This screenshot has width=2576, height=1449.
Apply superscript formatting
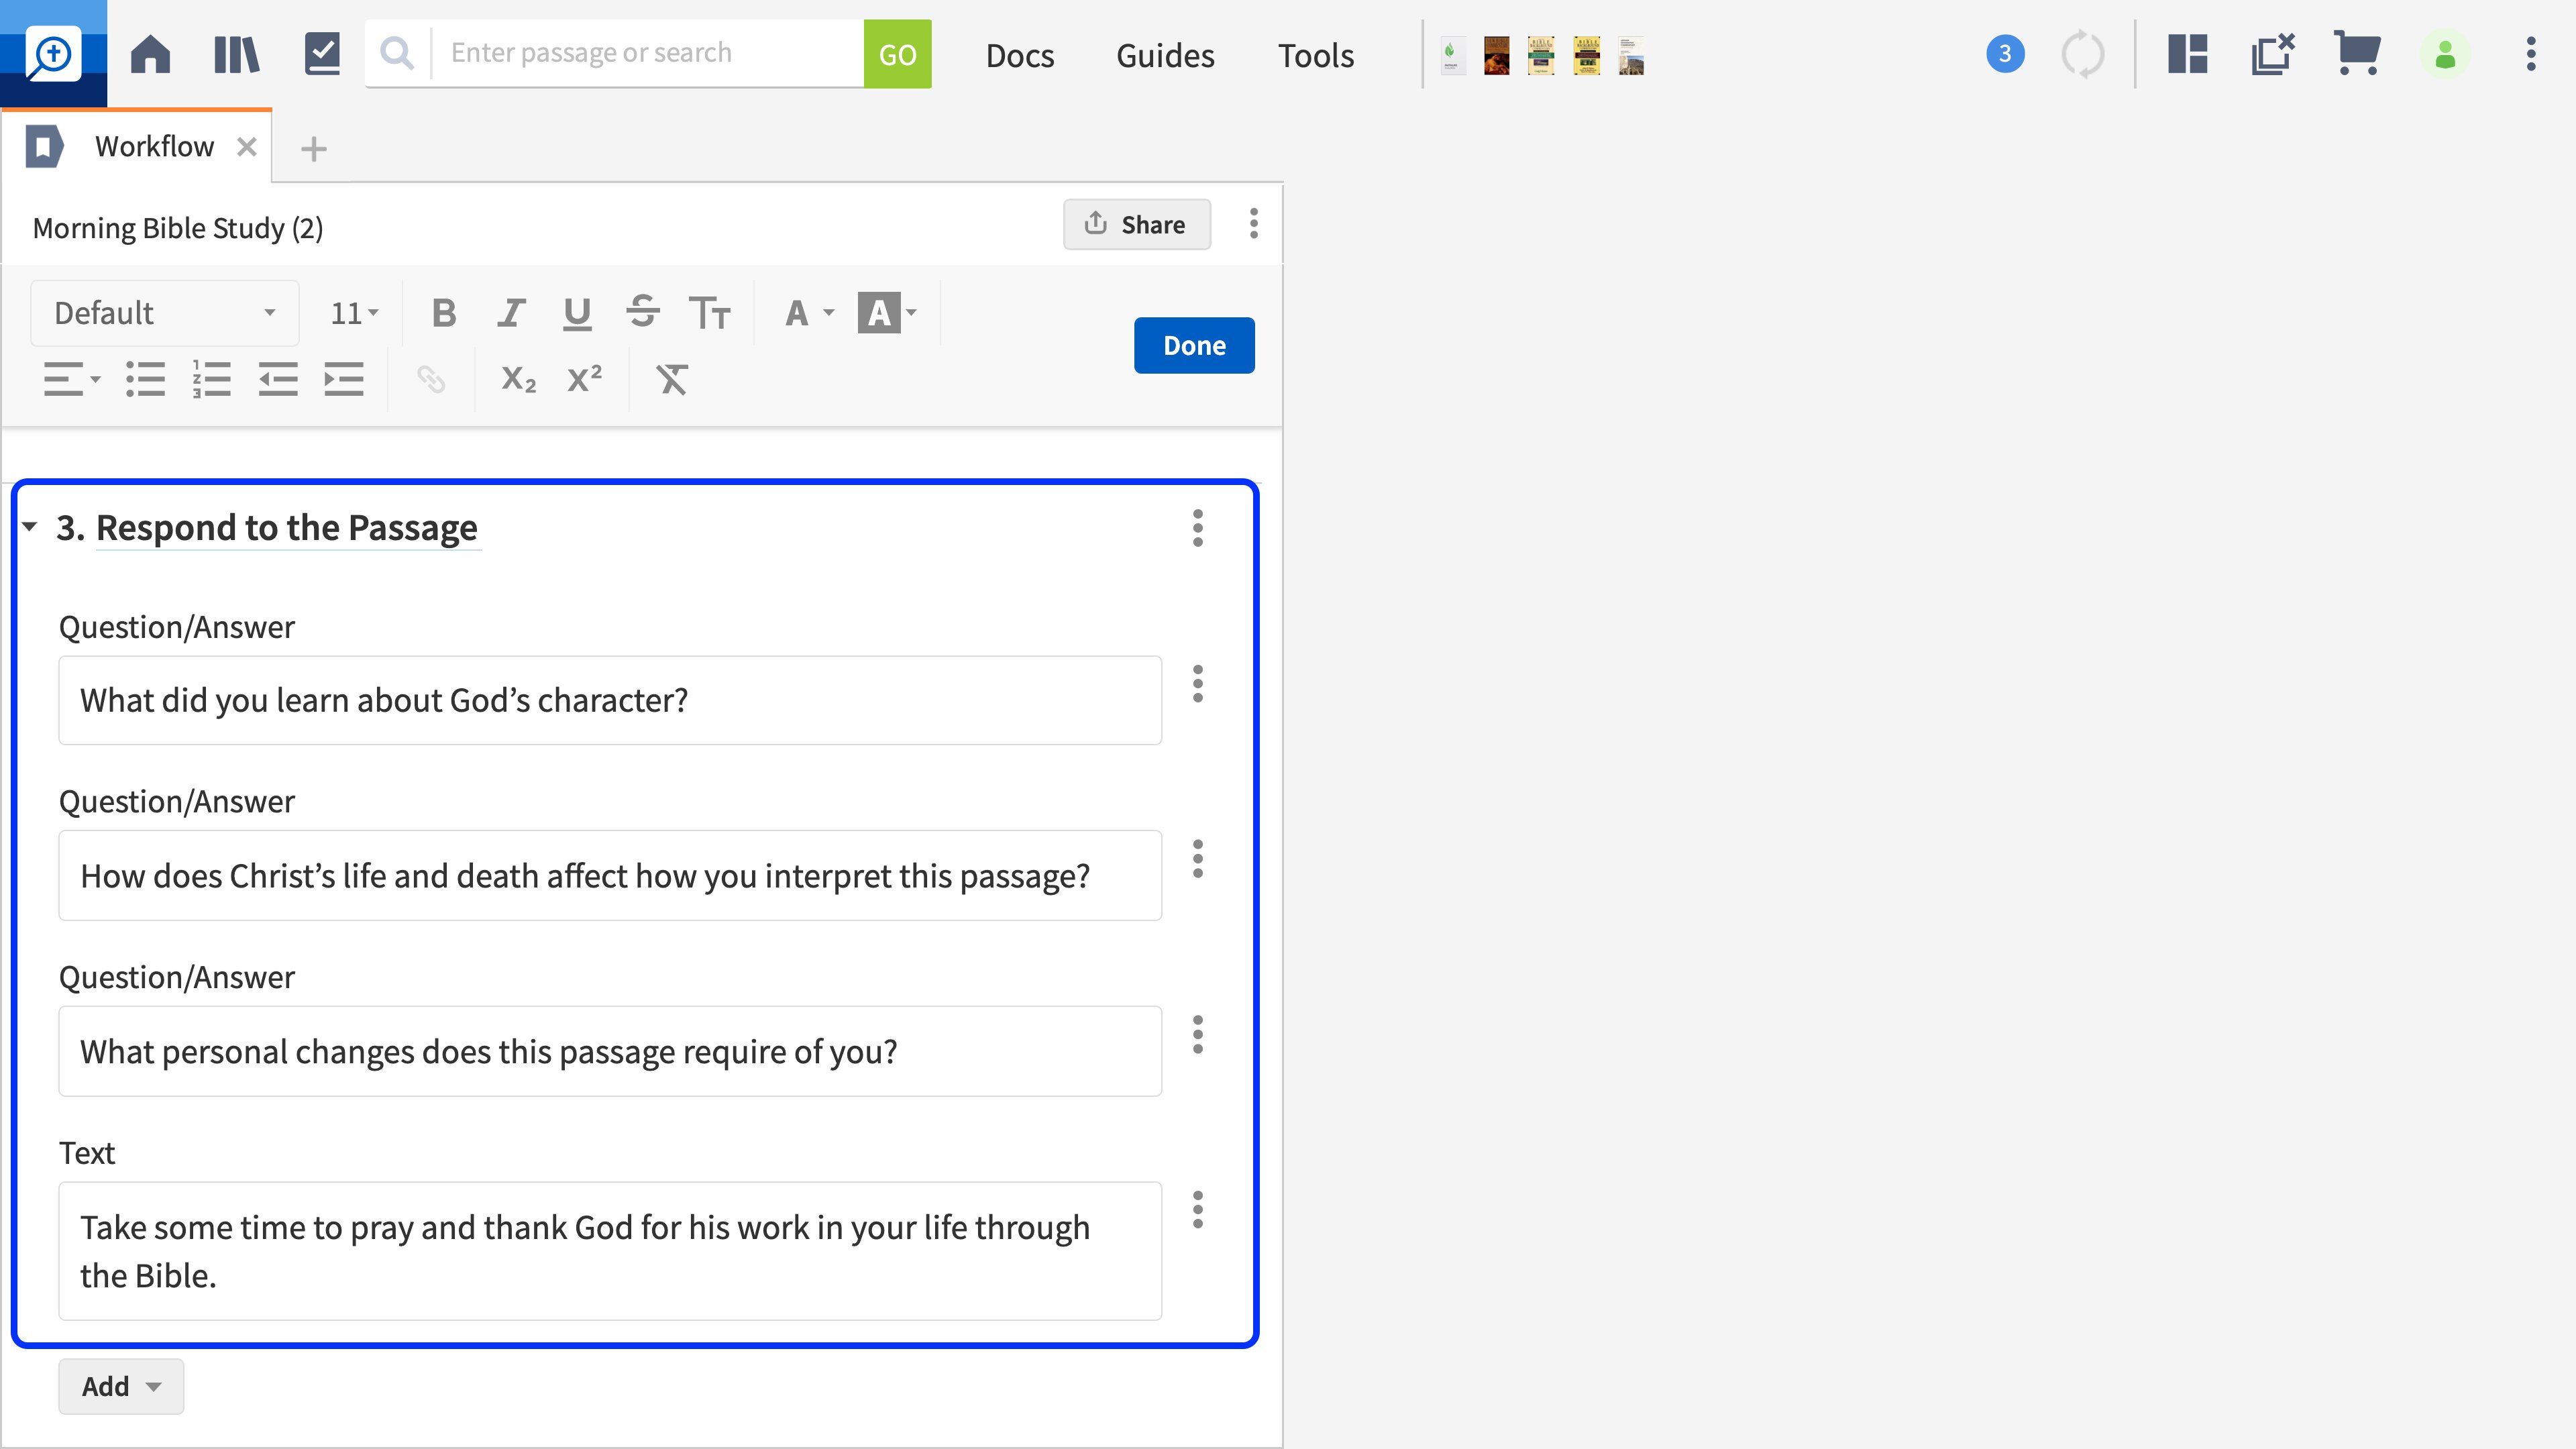[x=584, y=379]
